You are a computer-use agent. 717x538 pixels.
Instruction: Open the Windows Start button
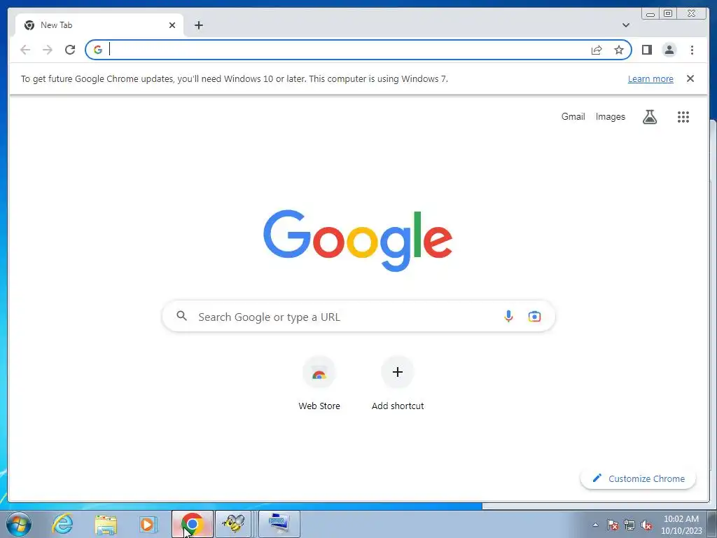19,524
